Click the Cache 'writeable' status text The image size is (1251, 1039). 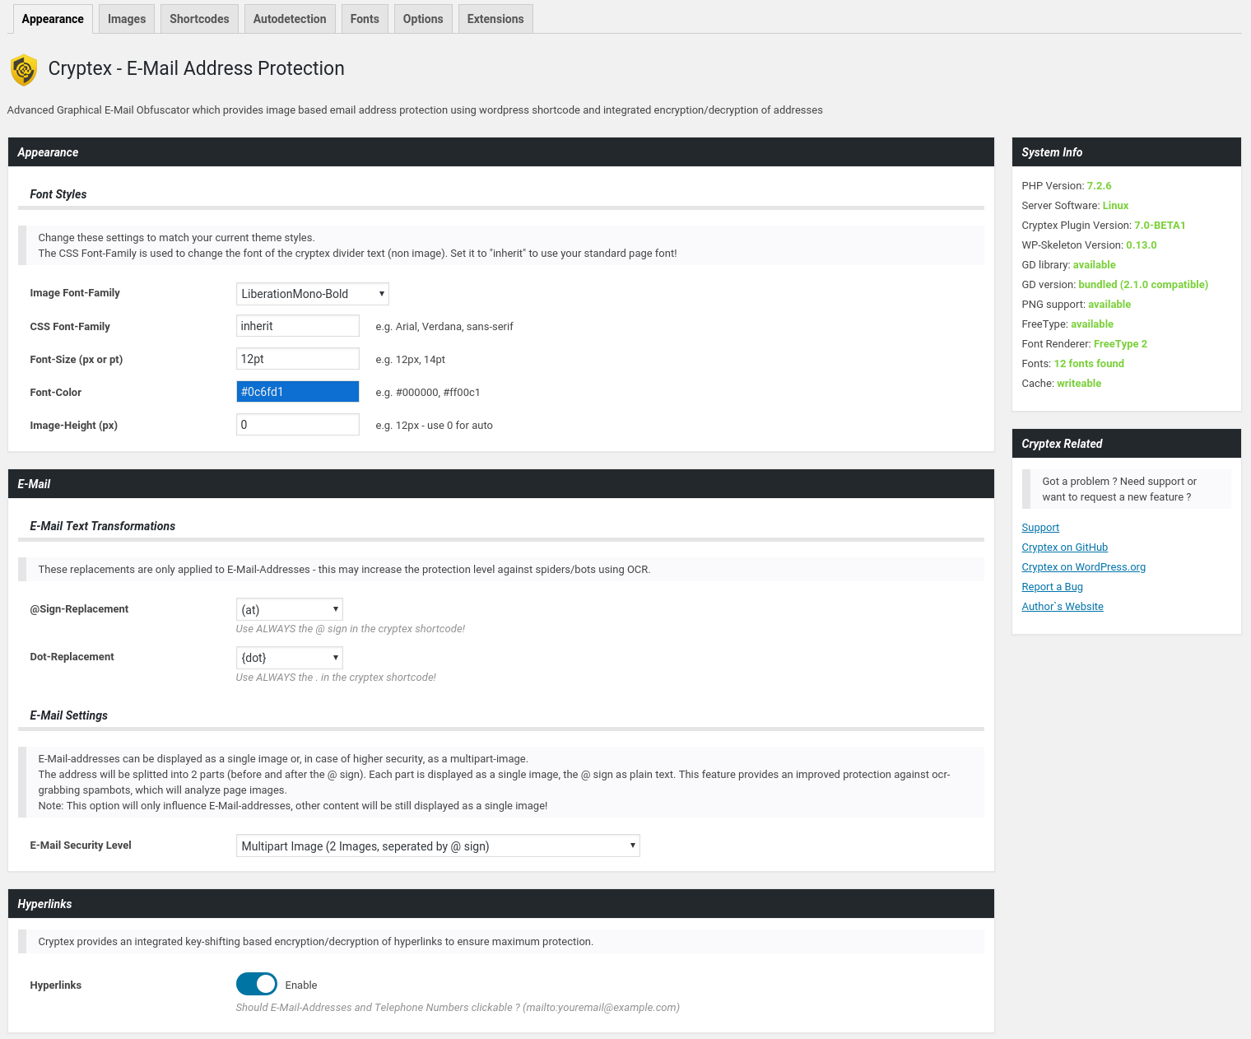1079,384
